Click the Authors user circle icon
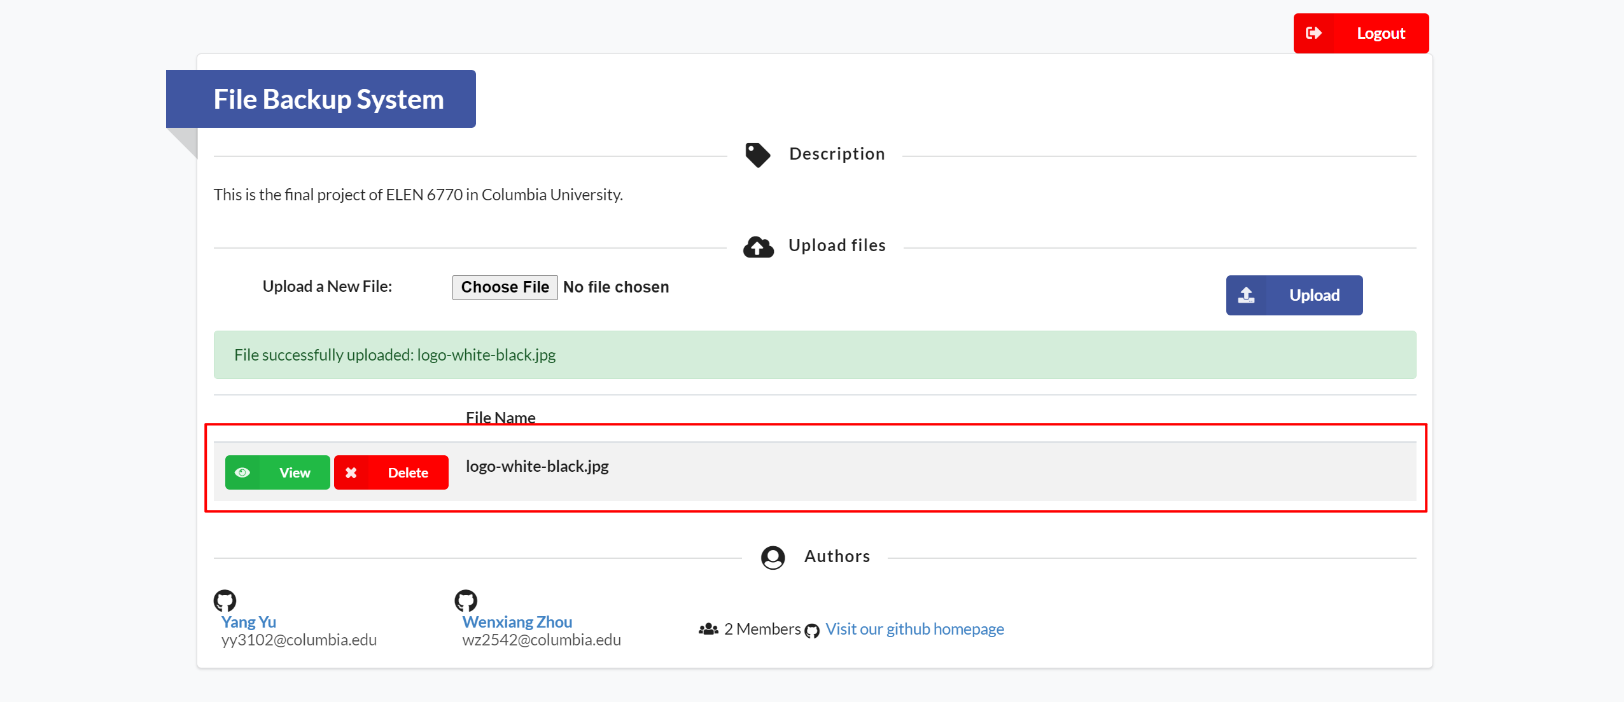 pyautogui.click(x=773, y=558)
